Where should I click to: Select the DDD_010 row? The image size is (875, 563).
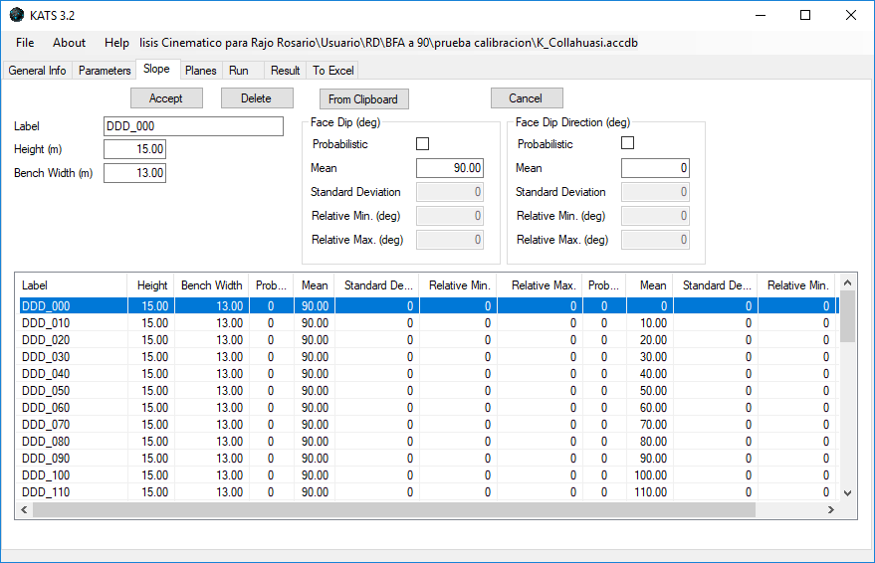tap(429, 323)
